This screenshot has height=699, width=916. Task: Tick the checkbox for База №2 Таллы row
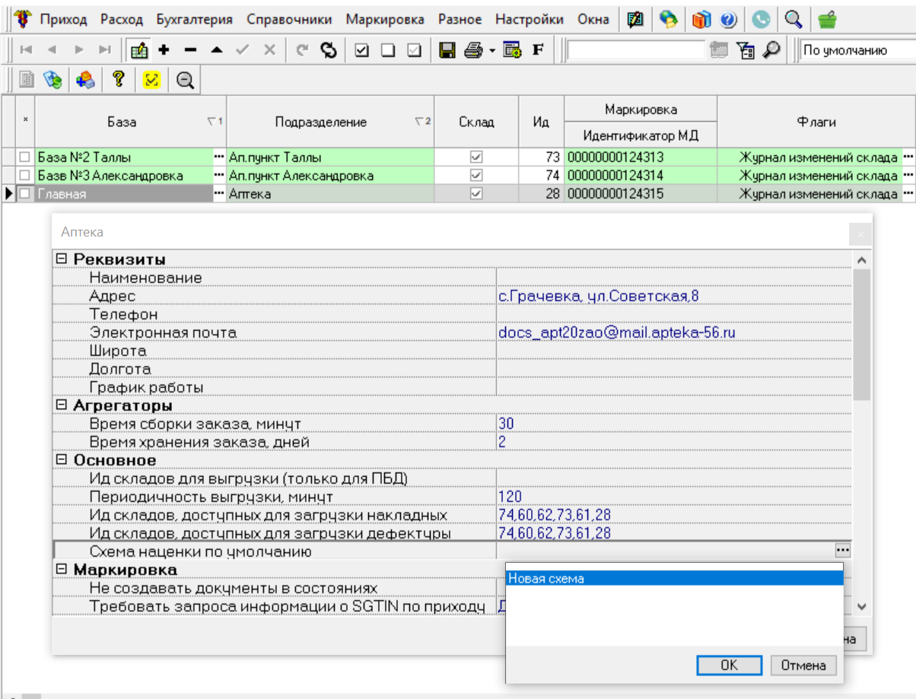tap(25, 157)
